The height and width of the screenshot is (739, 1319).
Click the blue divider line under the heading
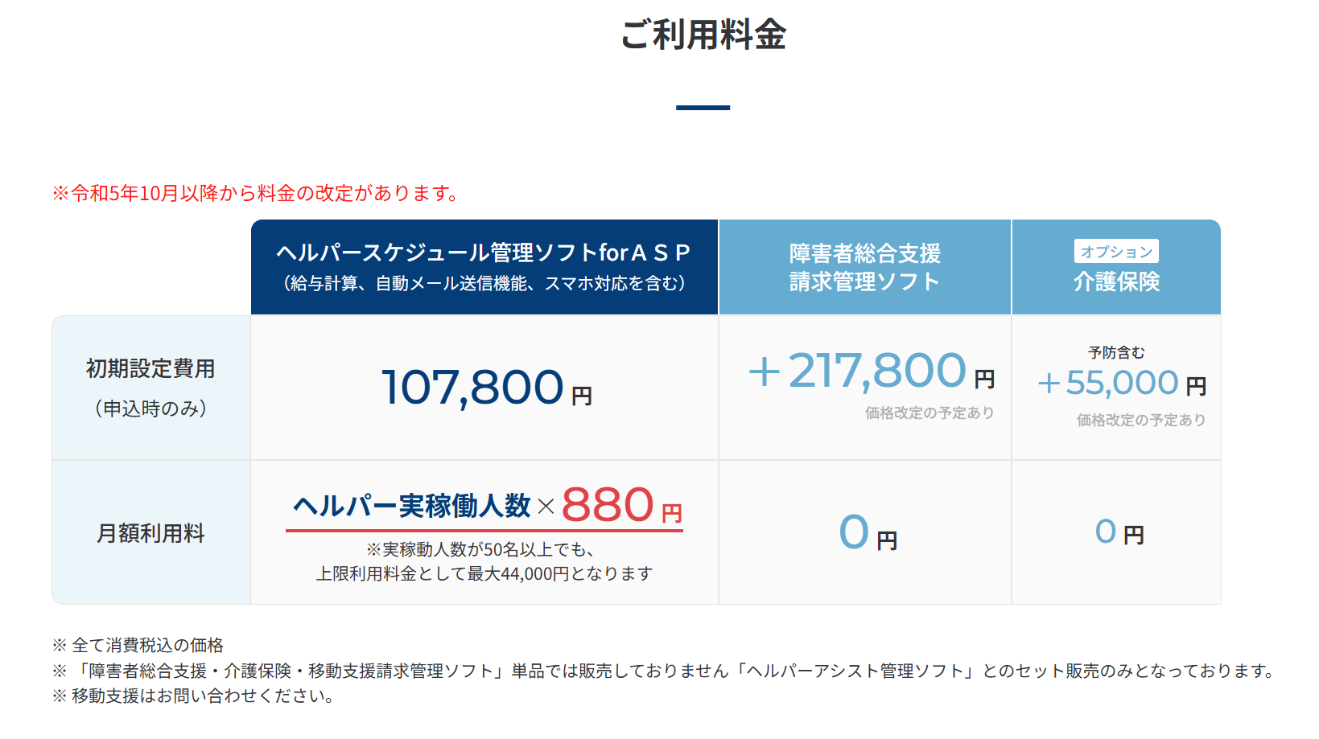(x=703, y=108)
